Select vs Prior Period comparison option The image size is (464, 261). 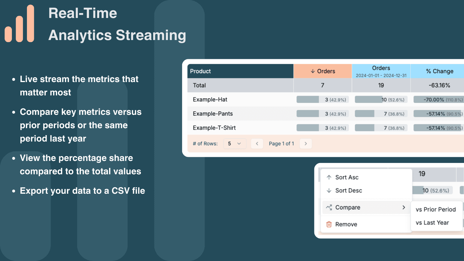tap(436, 209)
